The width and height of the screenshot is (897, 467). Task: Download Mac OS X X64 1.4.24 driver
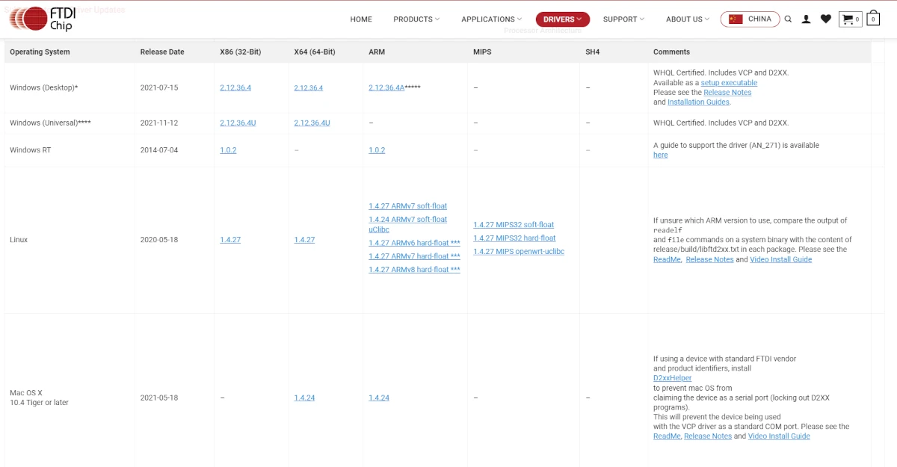tap(304, 398)
